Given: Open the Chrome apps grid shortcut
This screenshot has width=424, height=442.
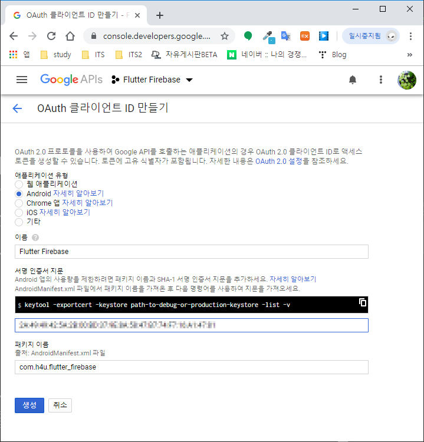Looking at the screenshot, I should click(x=13, y=55).
